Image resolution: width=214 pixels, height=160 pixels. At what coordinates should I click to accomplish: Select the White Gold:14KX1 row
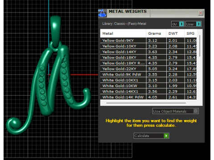[148, 92]
